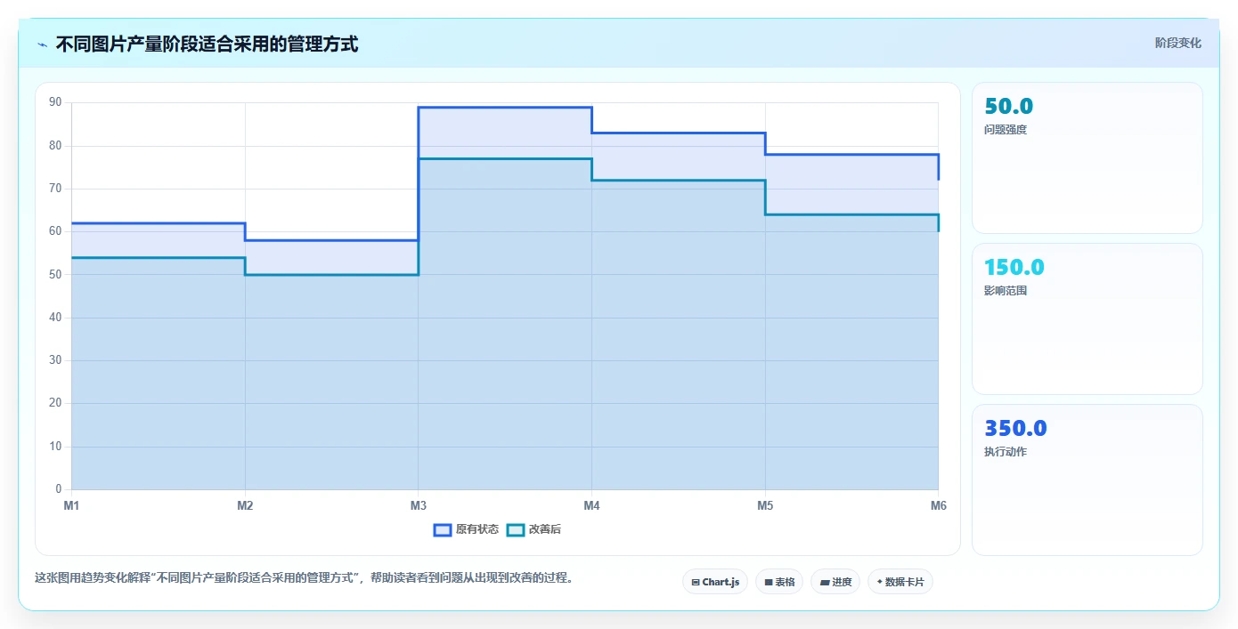1238x629 pixels.
Task: Click the 执行动作 label
Action: pyautogui.click(x=1006, y=452)
